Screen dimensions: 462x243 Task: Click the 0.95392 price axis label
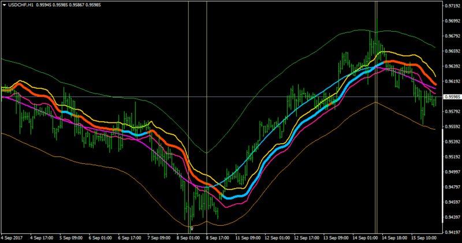(x=453, y=141)
